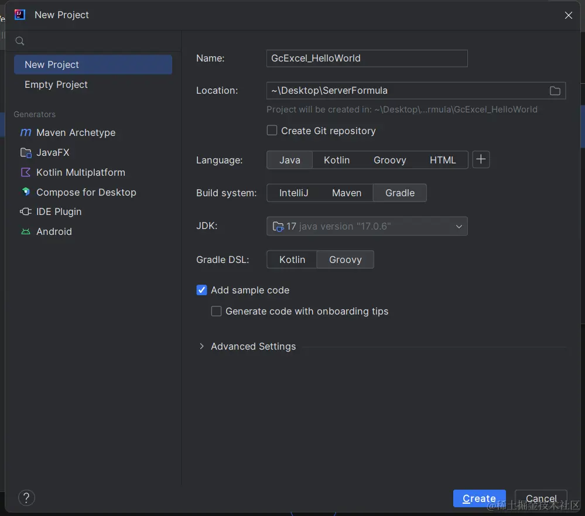Enable Generate code with onboarding tips
585x516 pixels.
click(216, 311)
